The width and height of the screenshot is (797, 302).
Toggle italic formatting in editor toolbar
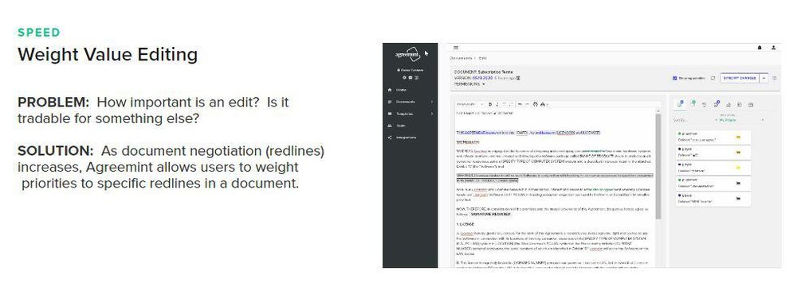pyautogui.click(x=497, y=104)
